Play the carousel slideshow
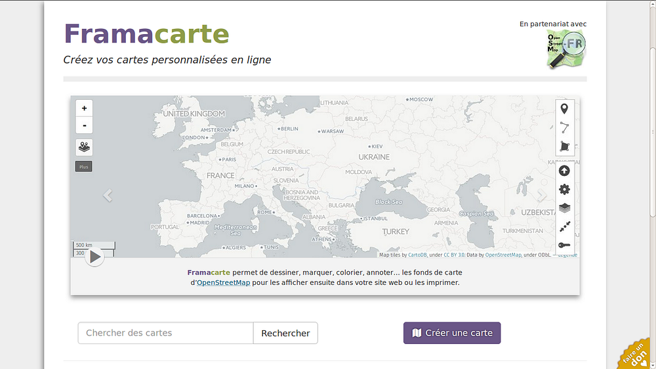Screen dimensions: 656x369 click(94, 257)
